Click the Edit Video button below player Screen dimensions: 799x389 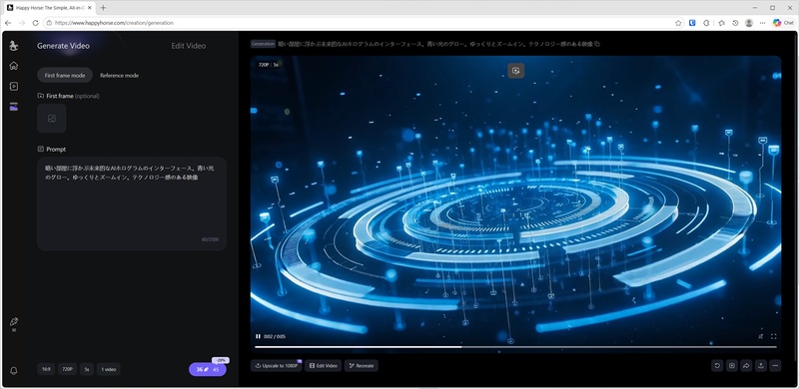(x=323, y=366)
